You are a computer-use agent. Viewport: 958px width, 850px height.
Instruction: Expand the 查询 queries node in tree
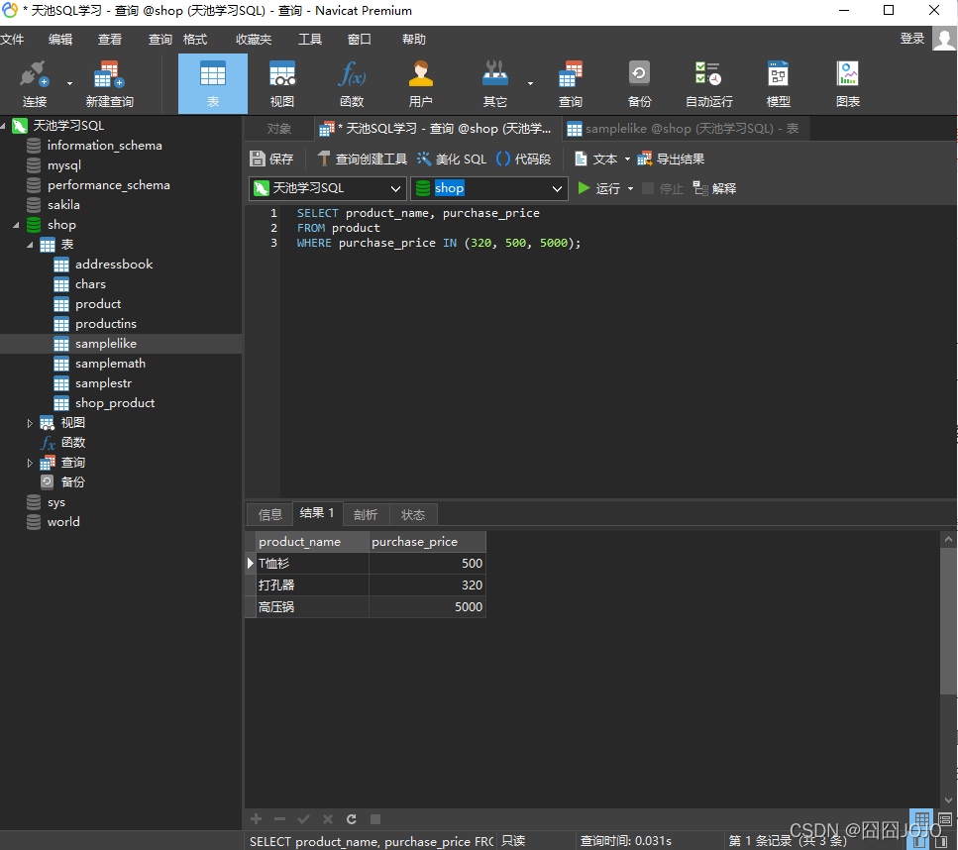[x=30, y=463]
